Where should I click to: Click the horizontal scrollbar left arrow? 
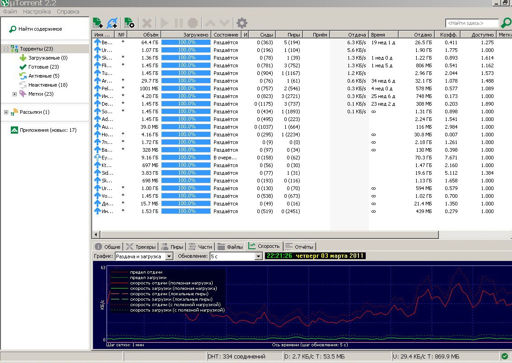pyautogui.click(x=96, y=234)
